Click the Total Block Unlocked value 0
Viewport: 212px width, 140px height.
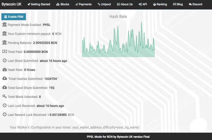point(40,97)
